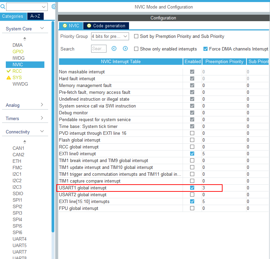Select GPIO in System Core

tap(18, 52)
